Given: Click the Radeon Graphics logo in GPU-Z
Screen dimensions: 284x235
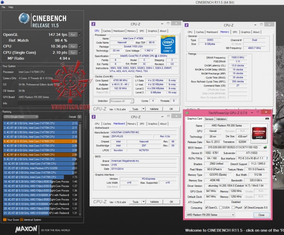Looking at the screenshot, I should click(259, 133).
